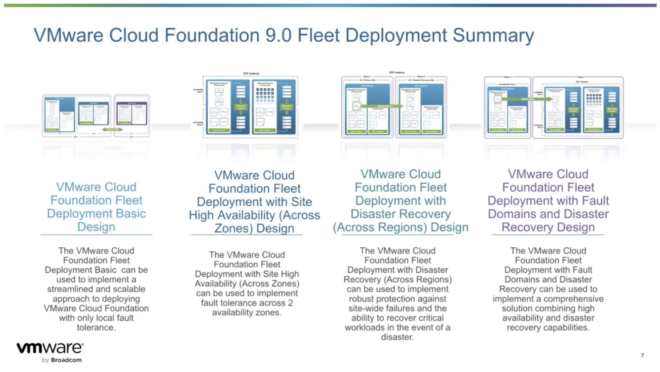
Task: Click the paragraph ending 'availability and disaster recovery capabilities.'
Action: click(x=548, y=289)
